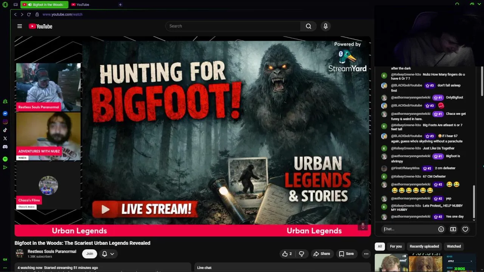The image size is (484, 272).
Task: Select chat message '67 CM Defeater'
Action: tap(434, 176)
